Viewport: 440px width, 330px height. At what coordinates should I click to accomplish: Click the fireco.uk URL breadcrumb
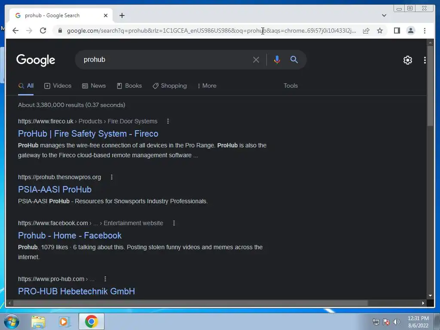point(88,121)
